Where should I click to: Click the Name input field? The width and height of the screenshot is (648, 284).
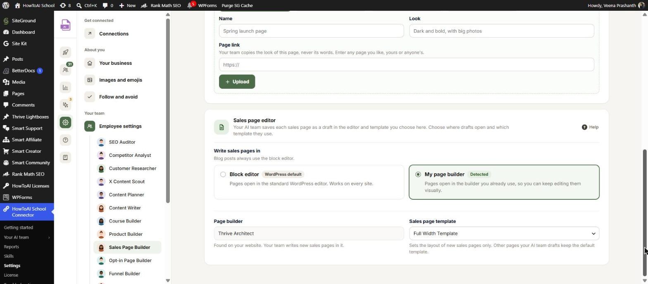[311, 31]
